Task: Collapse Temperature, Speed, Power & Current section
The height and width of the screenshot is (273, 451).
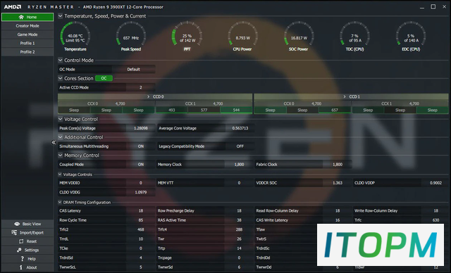Action: tap(60, 15)
